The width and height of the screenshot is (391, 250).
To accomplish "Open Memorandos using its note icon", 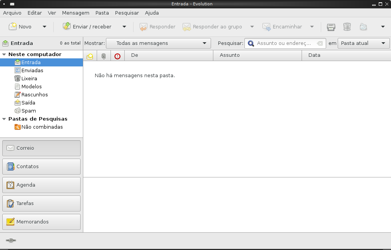I will click(10, 222).
